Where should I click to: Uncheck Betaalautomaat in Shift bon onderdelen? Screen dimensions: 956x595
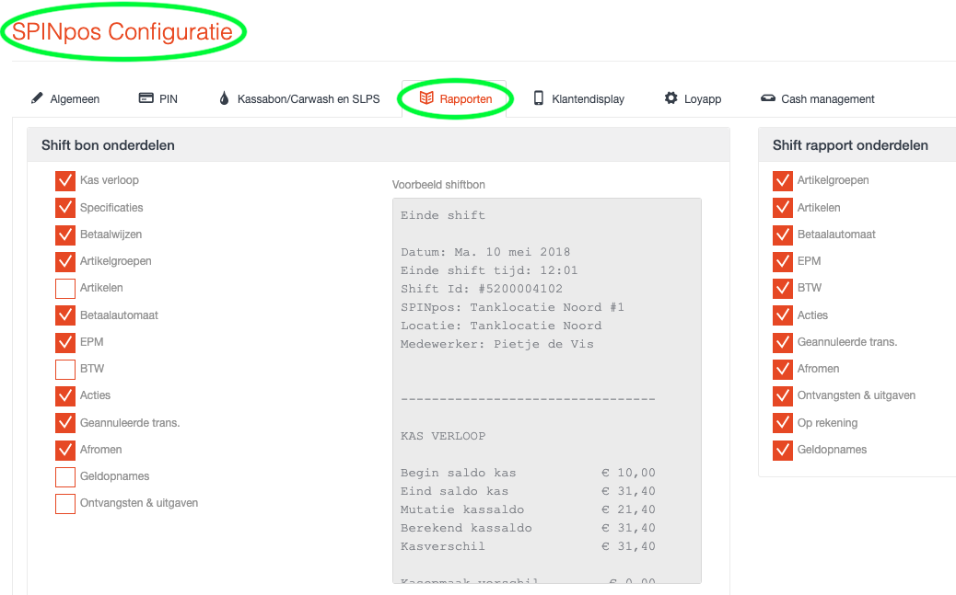coord(65,315)
